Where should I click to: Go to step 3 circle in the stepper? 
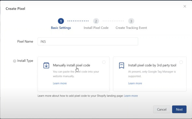pos(131,21)
